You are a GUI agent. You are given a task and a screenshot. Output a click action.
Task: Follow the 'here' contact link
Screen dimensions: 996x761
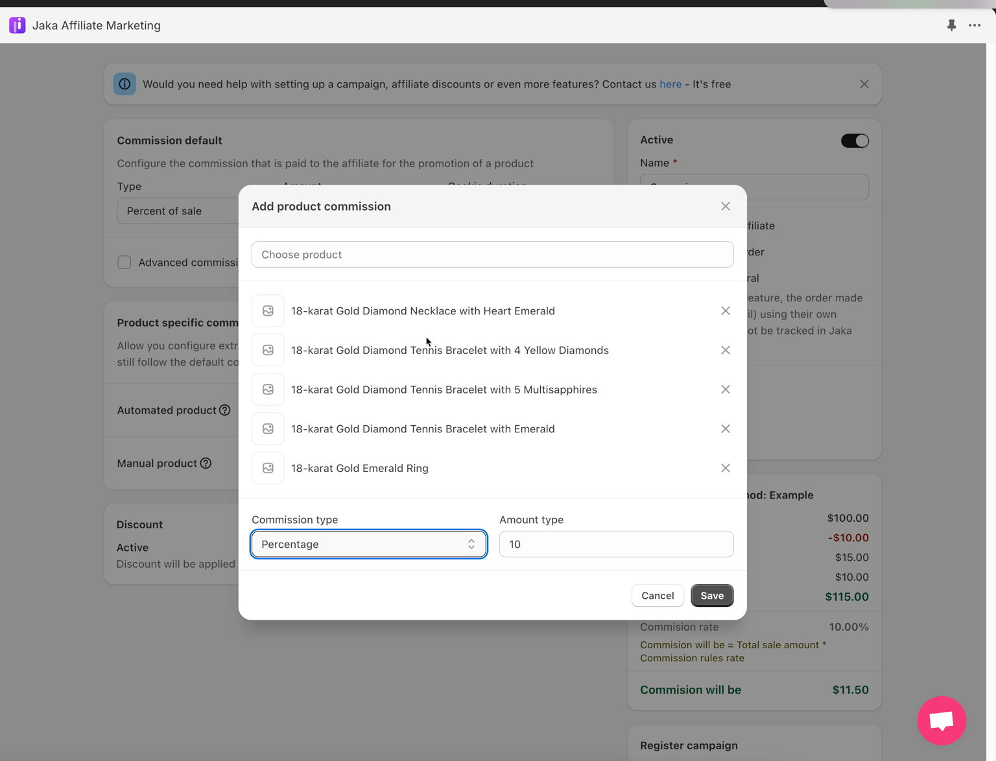click(670, 84)
